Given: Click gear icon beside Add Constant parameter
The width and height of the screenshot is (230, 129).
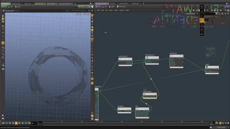Looking at the screenshot, I should click(217, 14).
